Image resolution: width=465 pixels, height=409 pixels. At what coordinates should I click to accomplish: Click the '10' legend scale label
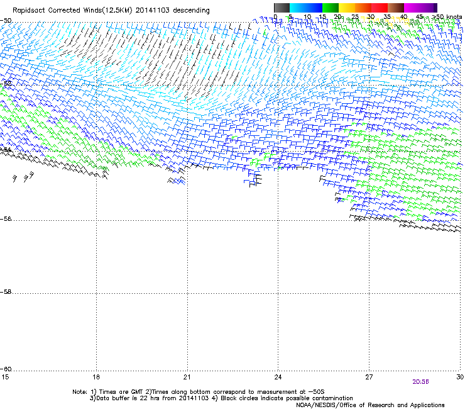pos(307,16)
